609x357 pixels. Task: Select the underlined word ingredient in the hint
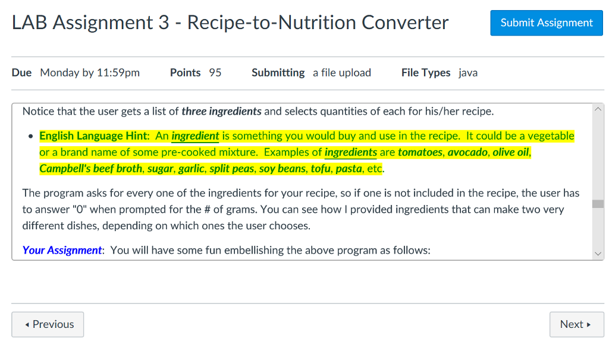[194, 135]
